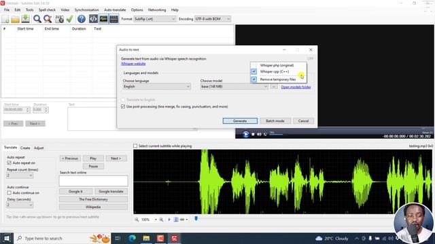Toggle fullscreen icon in video player
Image resolution: width=435 pixels, height=244 pixels.
click(266, 134)
